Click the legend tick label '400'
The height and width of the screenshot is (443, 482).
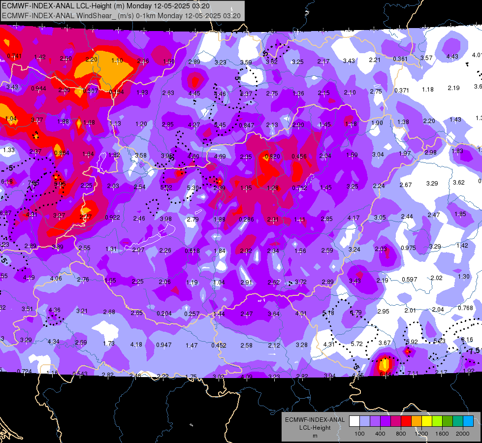point(380,434)
